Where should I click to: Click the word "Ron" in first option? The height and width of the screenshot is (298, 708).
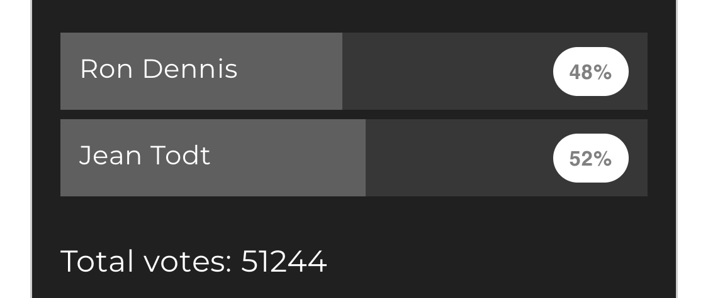tap(106, 69)
